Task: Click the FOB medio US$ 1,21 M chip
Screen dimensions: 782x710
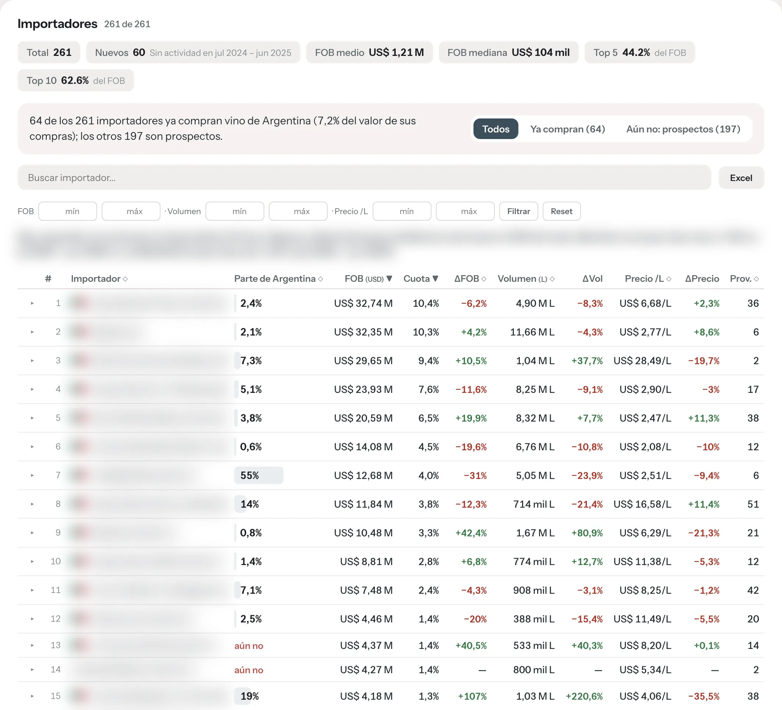Action: pos(369,52)
